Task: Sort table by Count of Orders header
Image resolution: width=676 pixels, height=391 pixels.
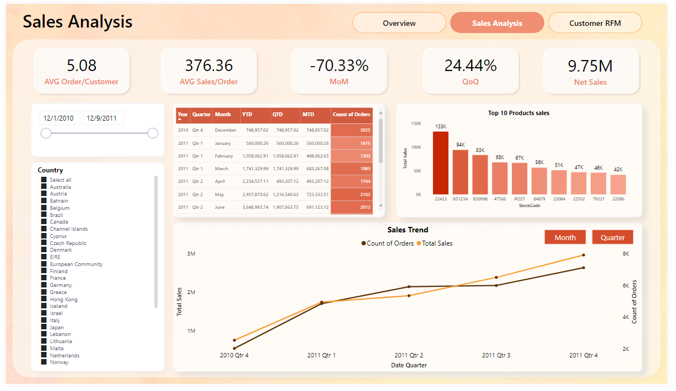Action: [x=351, y=115]
